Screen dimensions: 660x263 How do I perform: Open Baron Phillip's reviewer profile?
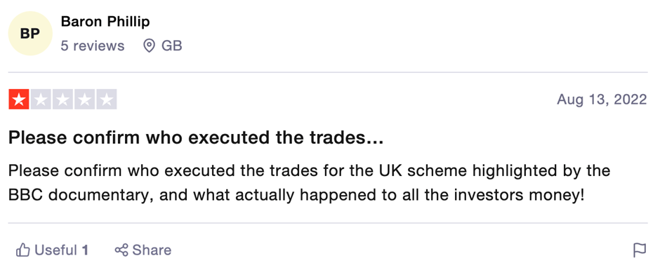point(105,22)
